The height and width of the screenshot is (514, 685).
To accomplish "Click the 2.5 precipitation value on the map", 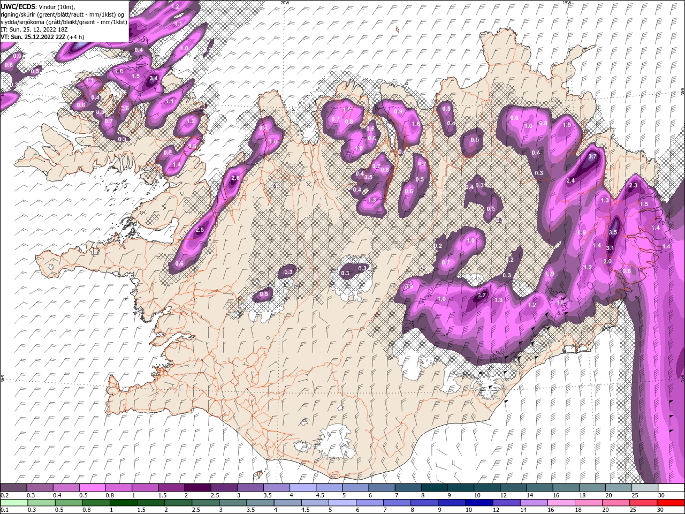I will pos(200,230).
